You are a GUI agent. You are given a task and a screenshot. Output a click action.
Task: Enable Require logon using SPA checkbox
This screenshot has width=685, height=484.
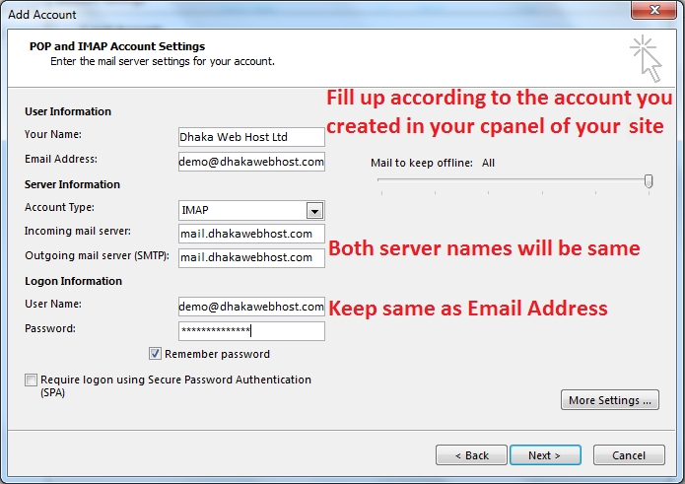point(32,380)
